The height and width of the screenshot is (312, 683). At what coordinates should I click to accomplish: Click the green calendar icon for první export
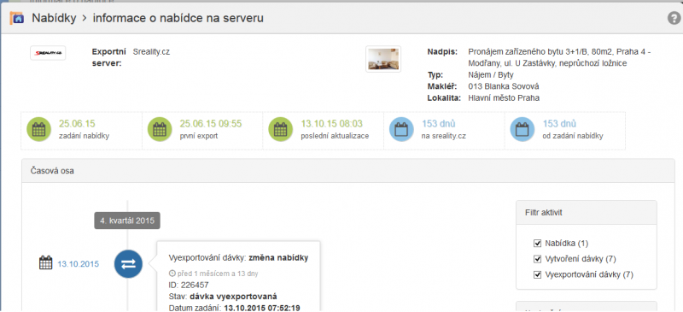click(160, 130)
